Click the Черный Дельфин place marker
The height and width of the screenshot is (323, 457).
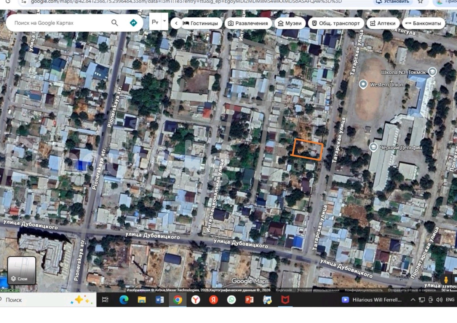pyautogui.click(x=373, y=147)
